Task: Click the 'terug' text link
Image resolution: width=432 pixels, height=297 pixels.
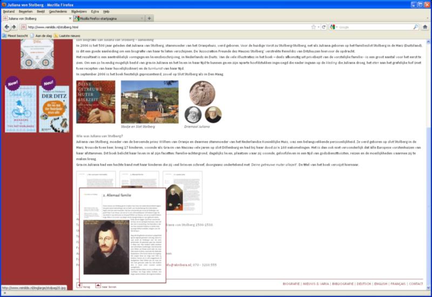Action: [x=86, y=287]
